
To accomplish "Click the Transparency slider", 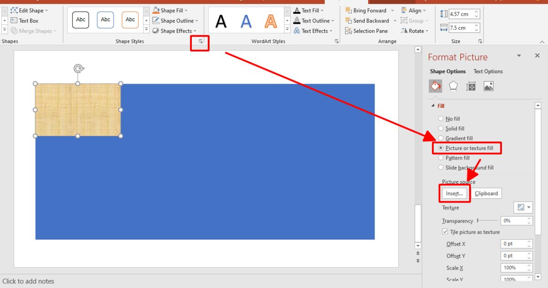I will (487, 220).
